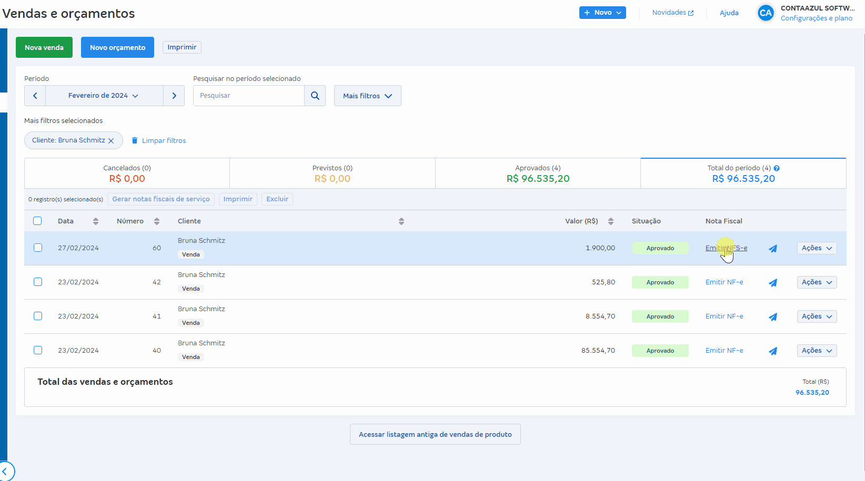
Task: Click the search magnifier icon button
Action: [x=315, y=96]
